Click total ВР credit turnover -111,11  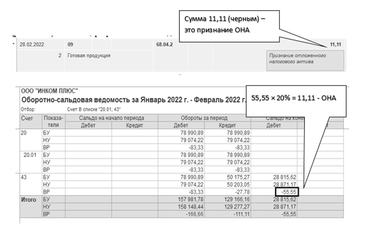pyautogui.click(x=241, y=214)
